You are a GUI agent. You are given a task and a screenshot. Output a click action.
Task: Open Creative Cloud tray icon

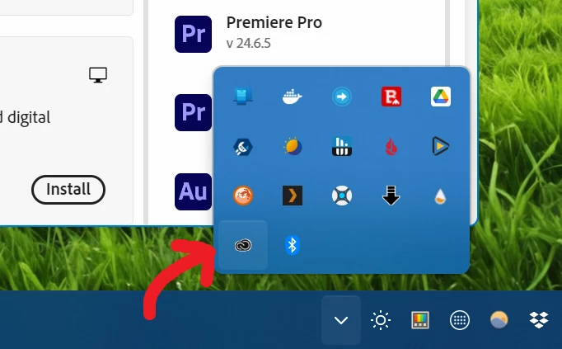pos(243,245)
